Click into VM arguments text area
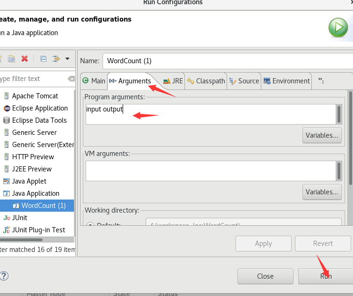Screen dimensions: 353x296 point(211,171)
